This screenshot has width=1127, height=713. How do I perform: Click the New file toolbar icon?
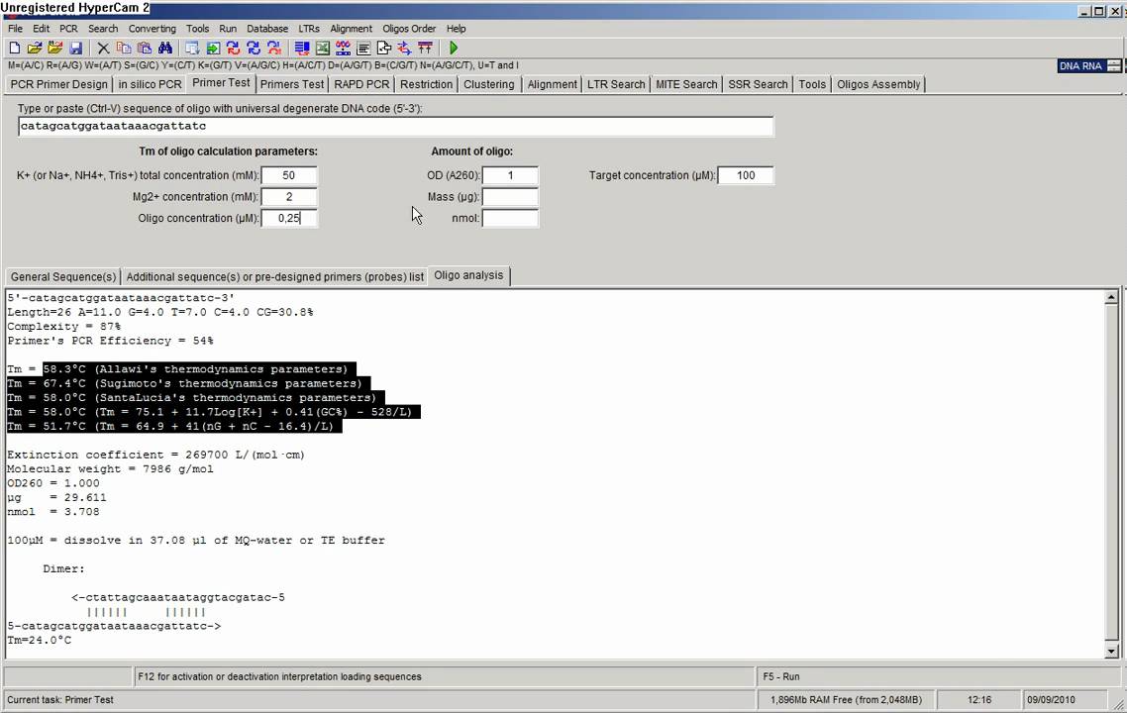(x=15, y=49)
